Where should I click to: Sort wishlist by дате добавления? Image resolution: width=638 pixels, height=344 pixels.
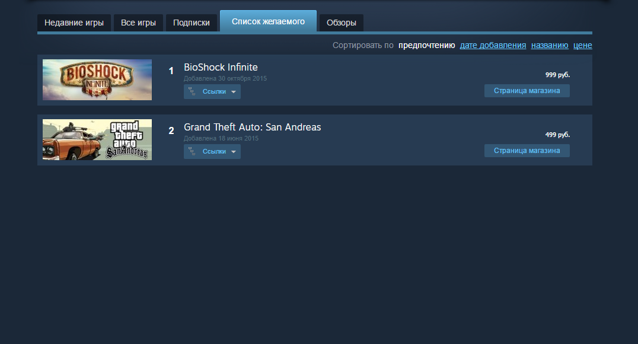click(x=493, y=45)
